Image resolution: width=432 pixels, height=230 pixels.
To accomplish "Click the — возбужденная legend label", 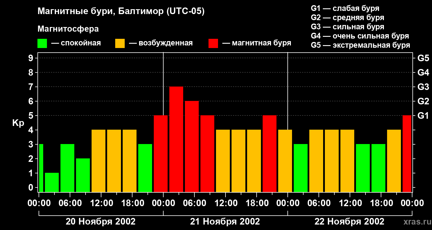I will [161, 43].
